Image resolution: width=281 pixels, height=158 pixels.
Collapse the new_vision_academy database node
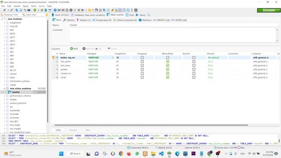tap(4, 89)
